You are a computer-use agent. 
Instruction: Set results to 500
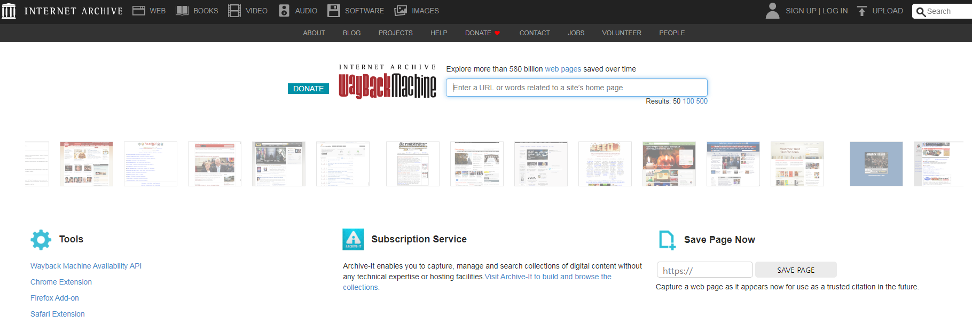[x=702, y=101]
